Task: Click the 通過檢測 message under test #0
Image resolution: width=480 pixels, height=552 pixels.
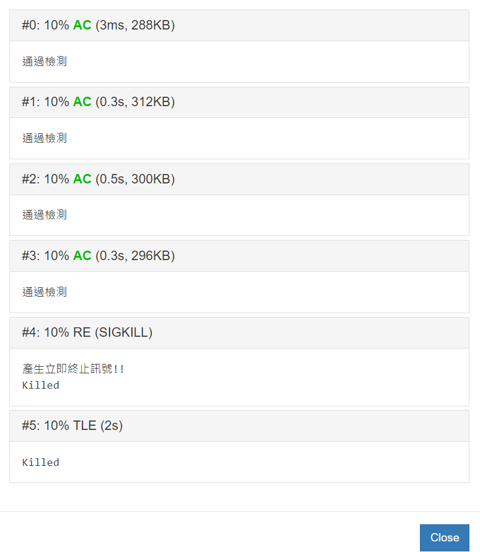Action: (x=45, y=61)
